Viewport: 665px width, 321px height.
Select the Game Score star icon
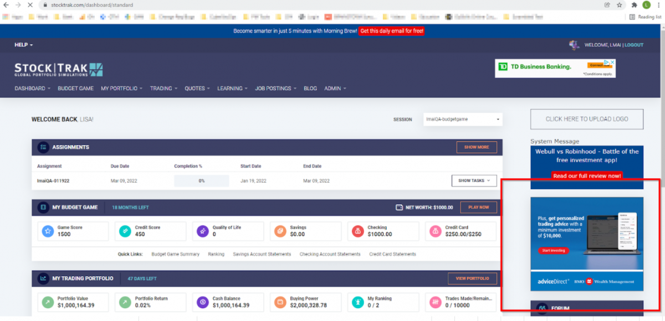[47, 231]
